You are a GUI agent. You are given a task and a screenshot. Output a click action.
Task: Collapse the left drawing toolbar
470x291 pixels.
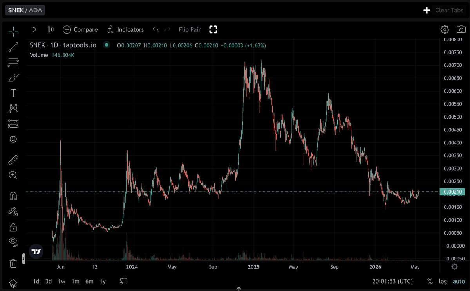[23, 259]
